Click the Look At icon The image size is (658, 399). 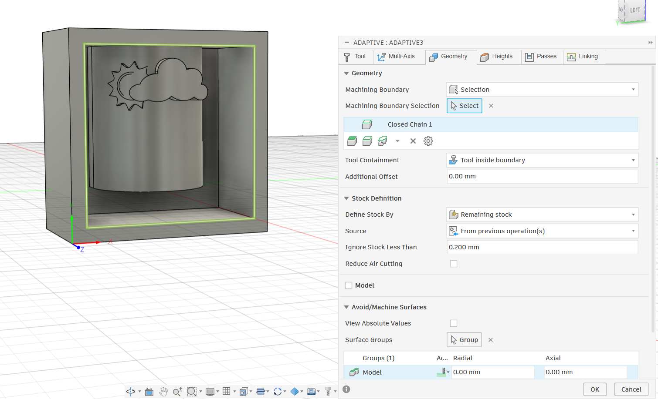[x=149, y=392]
